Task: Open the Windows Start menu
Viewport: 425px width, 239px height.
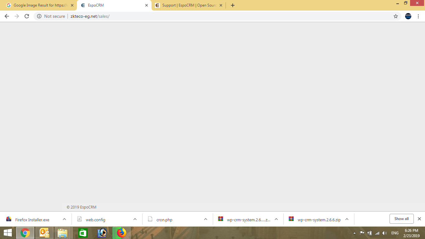Action: coord(7,233)
